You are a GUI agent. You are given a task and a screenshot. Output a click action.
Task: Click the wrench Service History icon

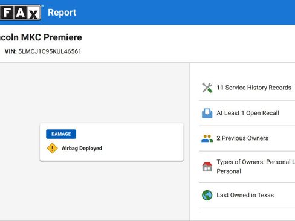(x=207, y=88)
